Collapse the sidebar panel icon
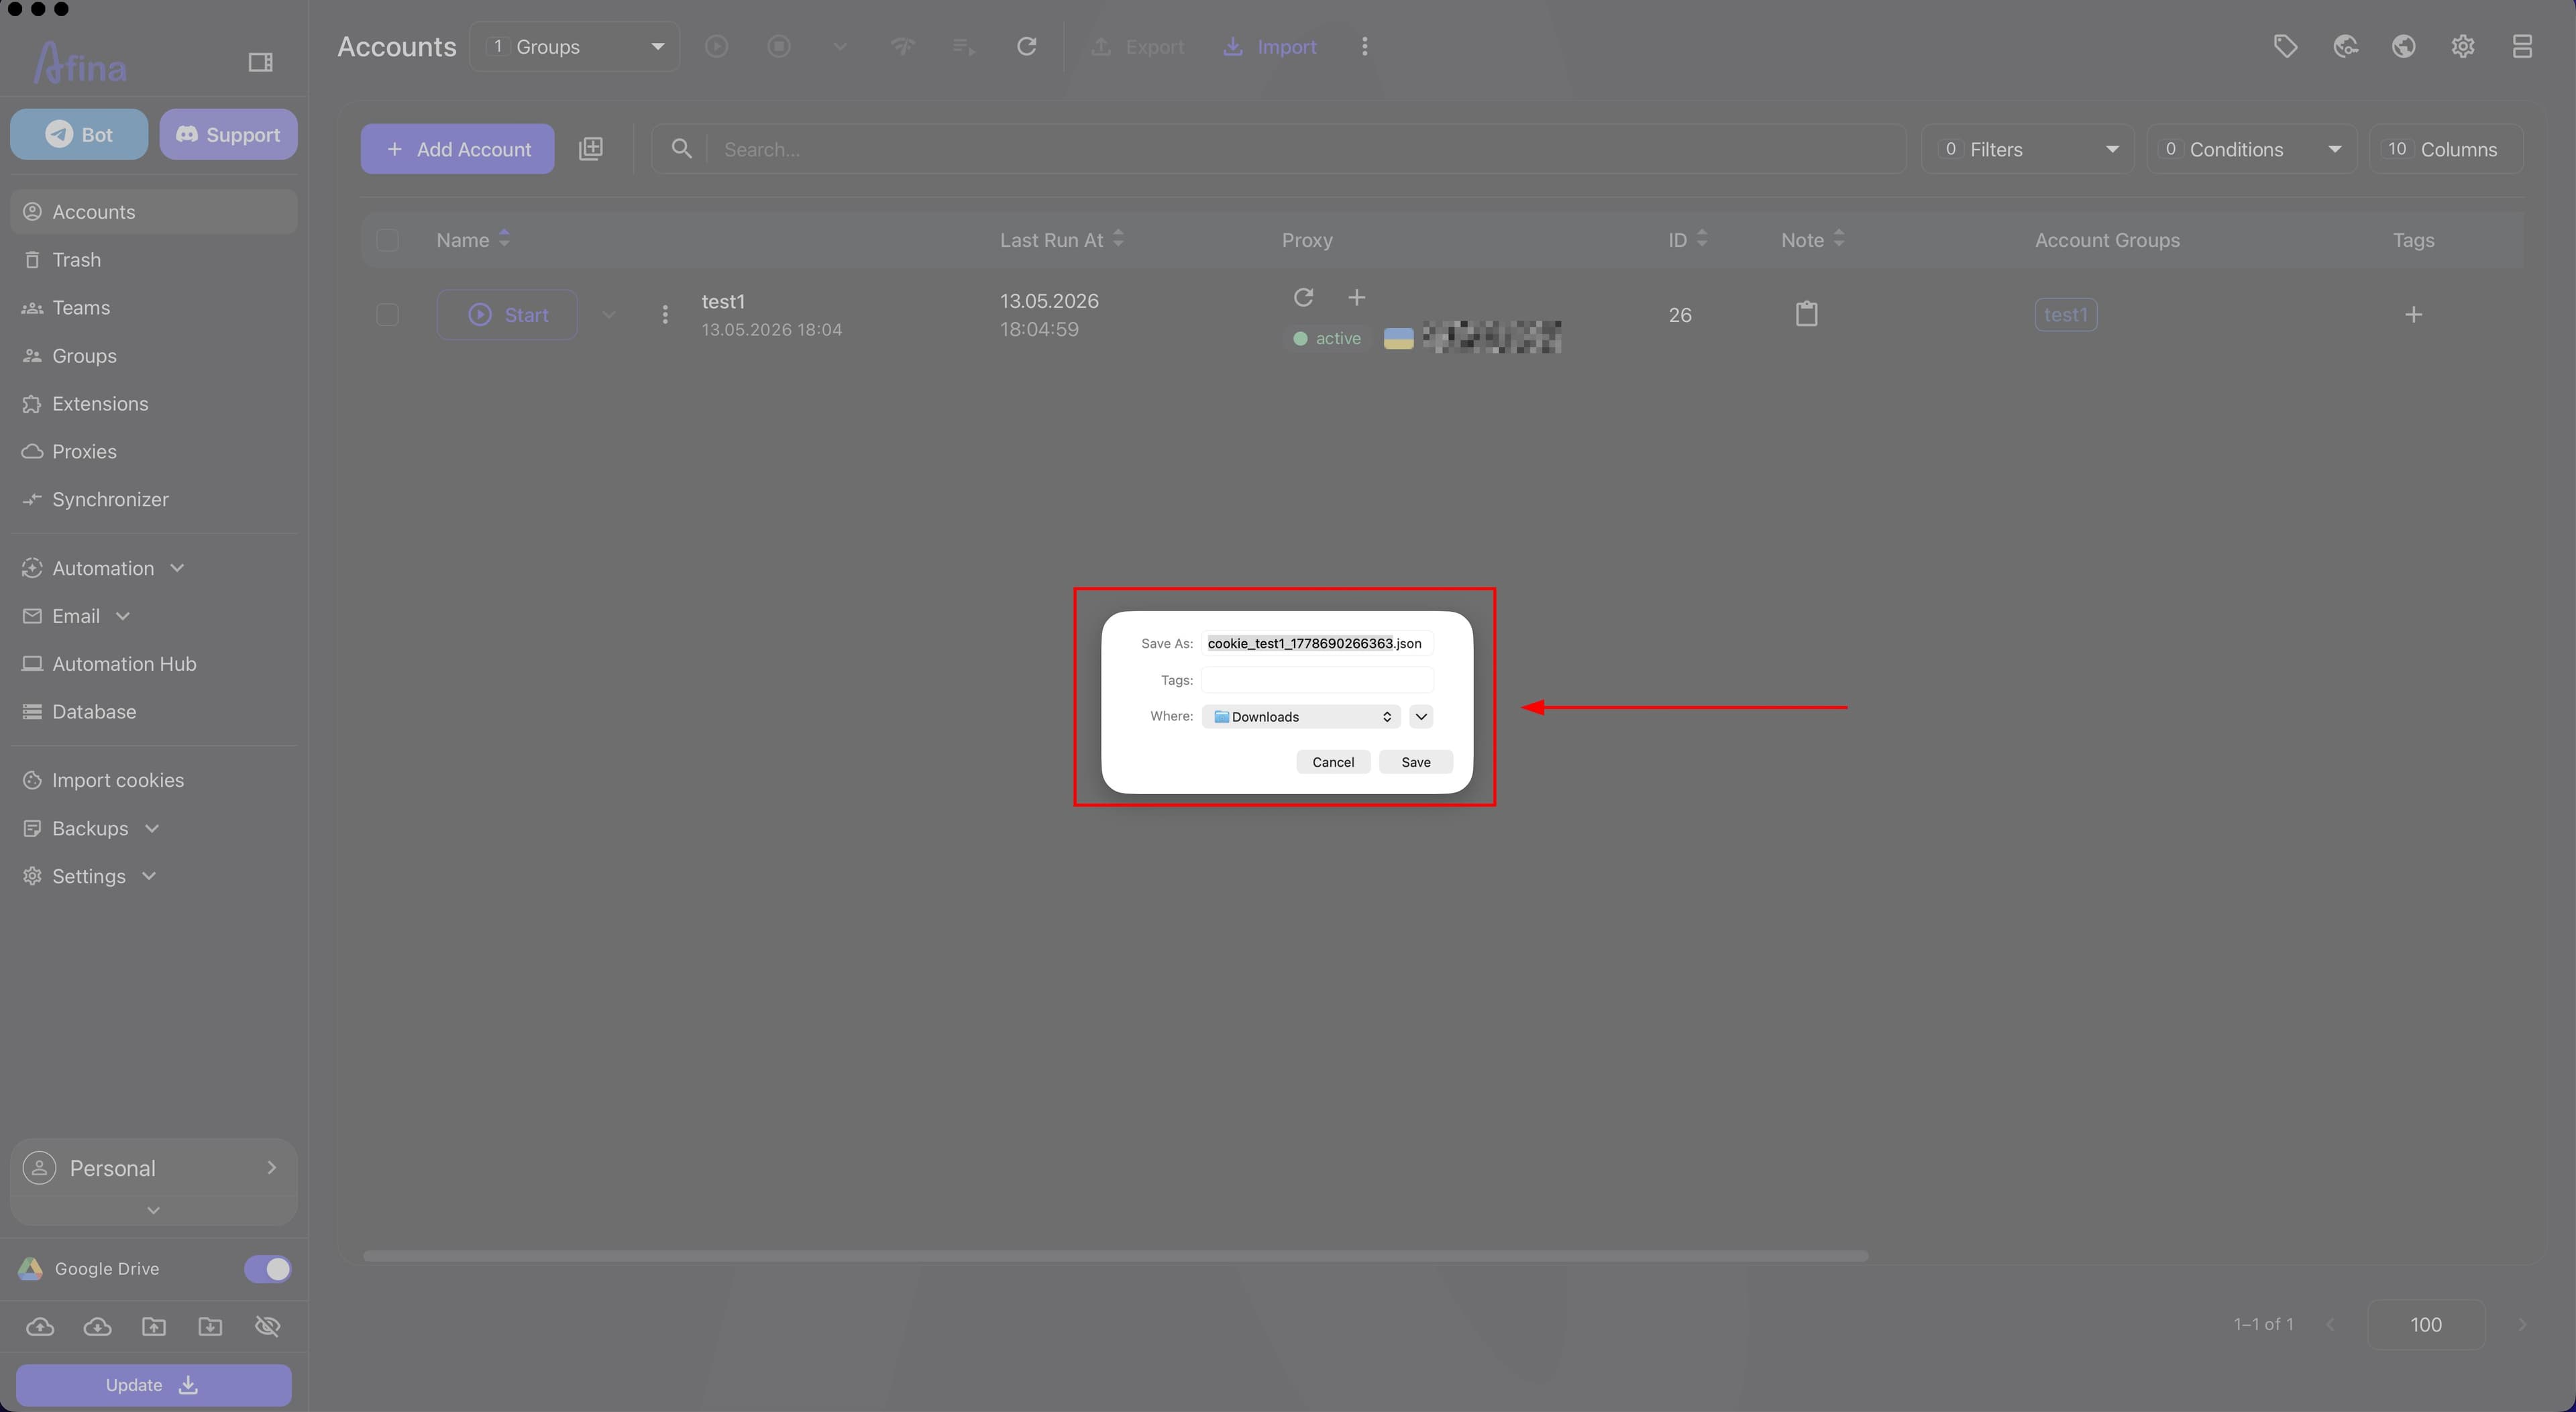Viewport: 2576px width, 1412px height. coord(260,63)
